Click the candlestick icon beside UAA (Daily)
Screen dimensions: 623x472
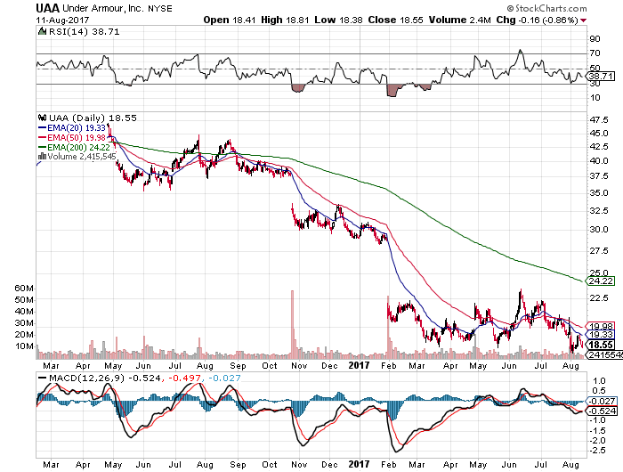[x=42, y=118]
